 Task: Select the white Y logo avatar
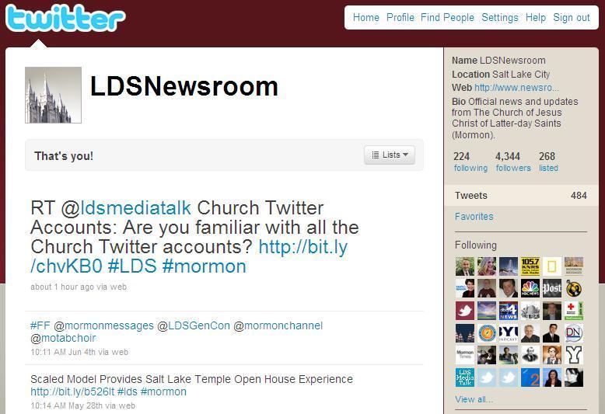point(574,355)
